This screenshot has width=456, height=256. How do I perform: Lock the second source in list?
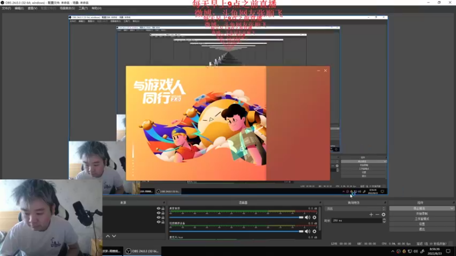[x=163, y=213]
